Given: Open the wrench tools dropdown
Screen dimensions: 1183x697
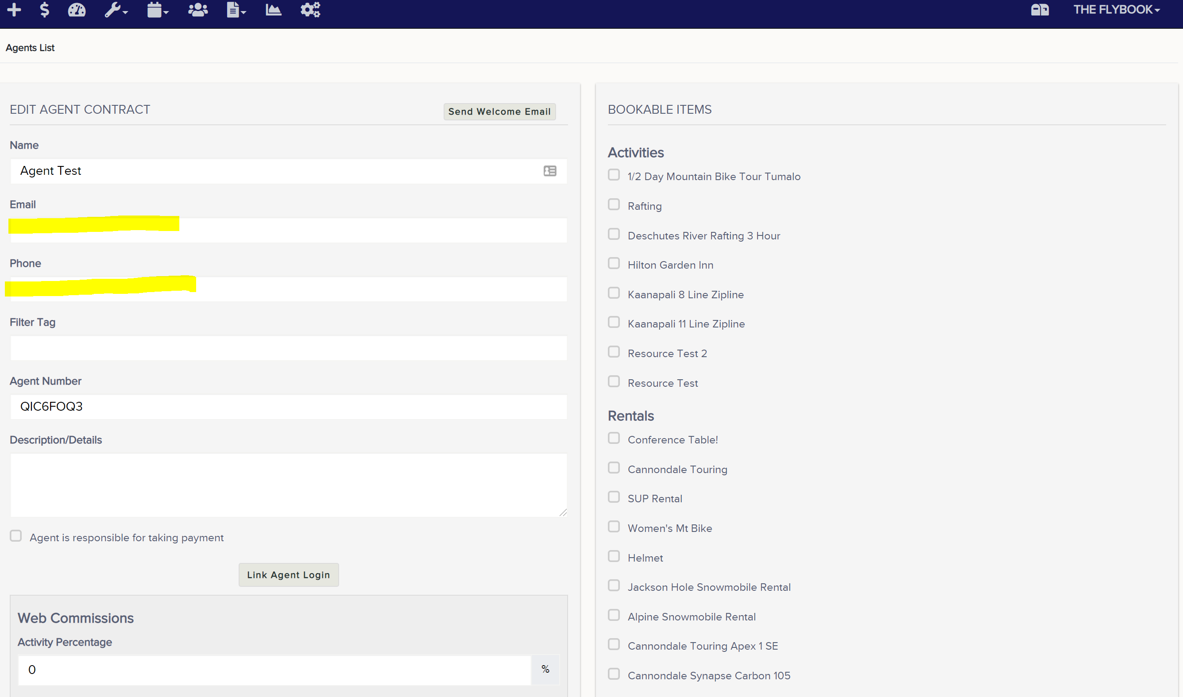Looking at the screenshot, I should [x=115, y=9].
